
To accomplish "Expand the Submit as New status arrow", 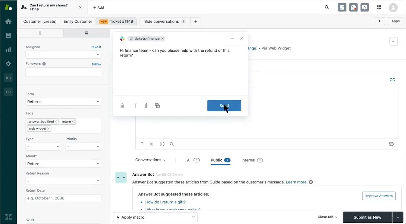I will click(398, 217).
